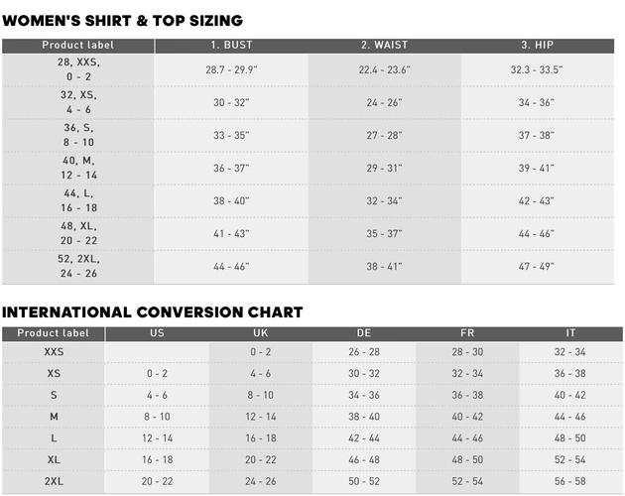This screenshot has height=496, width=625.
Task: Select the '52, 2XL, 24 - 26' row label
Action: coord(78,266)
